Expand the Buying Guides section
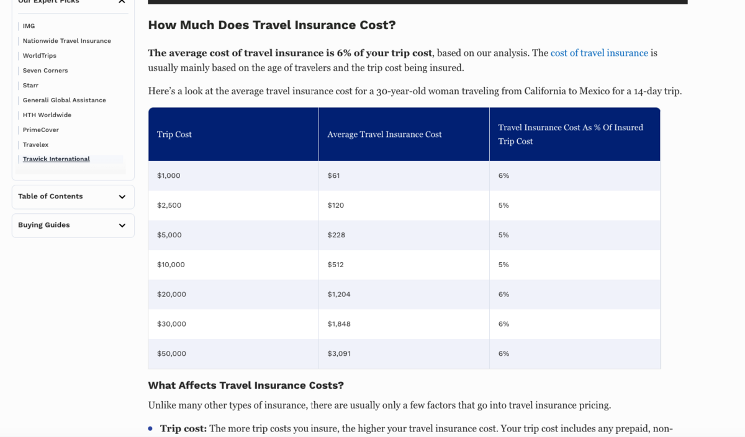745x437 pixels. pyautogui.click(x=73, y=225)
